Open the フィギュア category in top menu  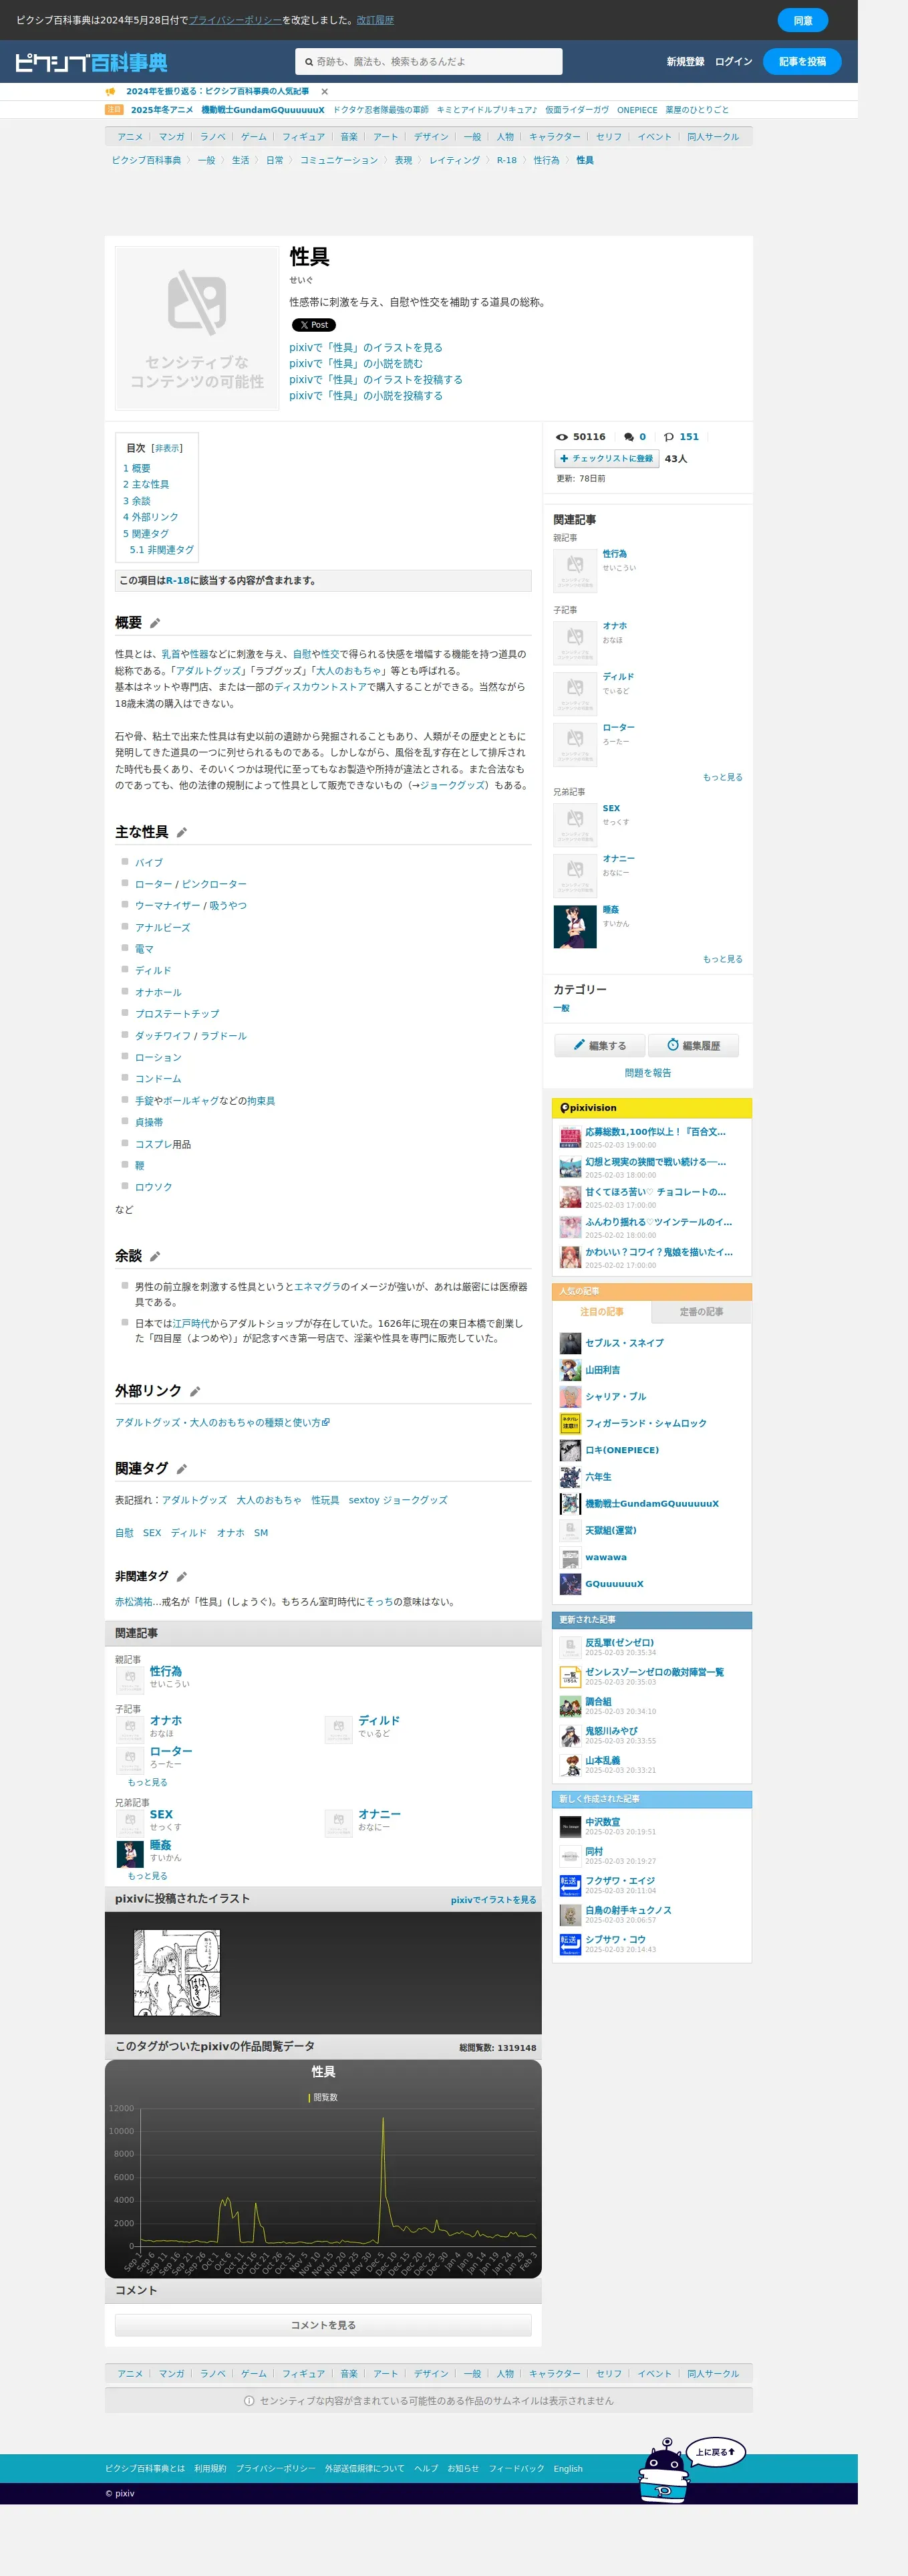click(303, 137)
